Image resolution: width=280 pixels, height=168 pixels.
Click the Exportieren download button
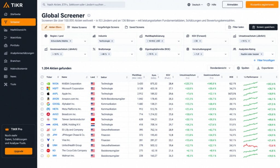265,68
